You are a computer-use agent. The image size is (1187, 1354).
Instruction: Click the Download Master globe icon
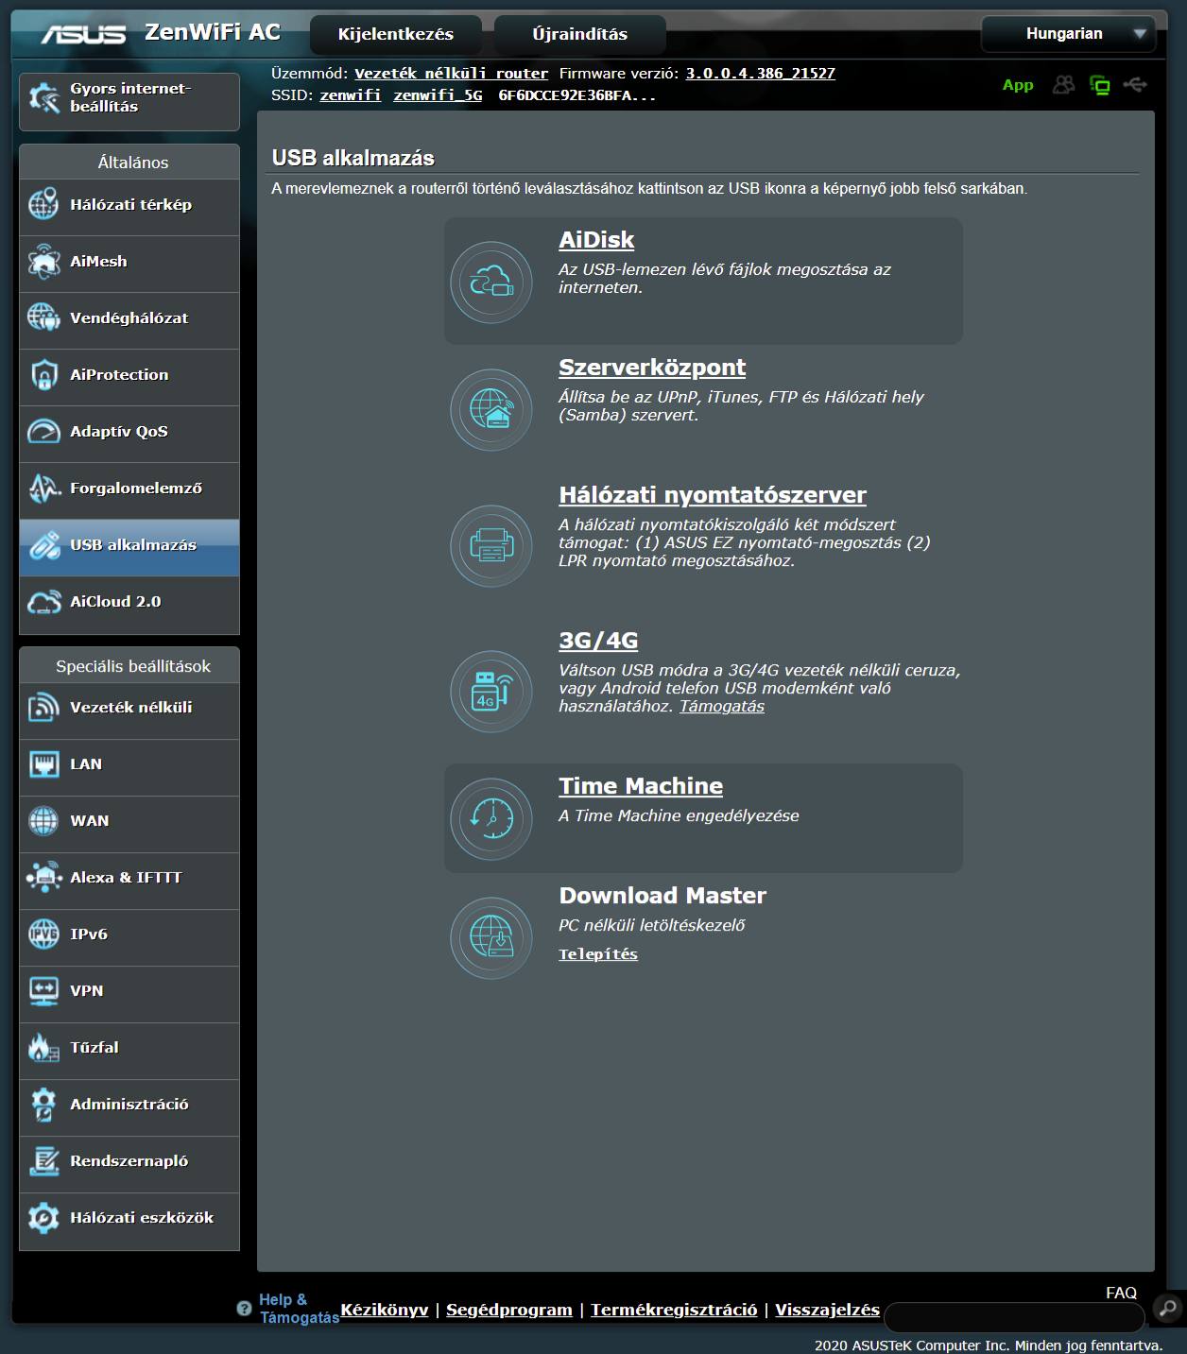click(491, 938)
